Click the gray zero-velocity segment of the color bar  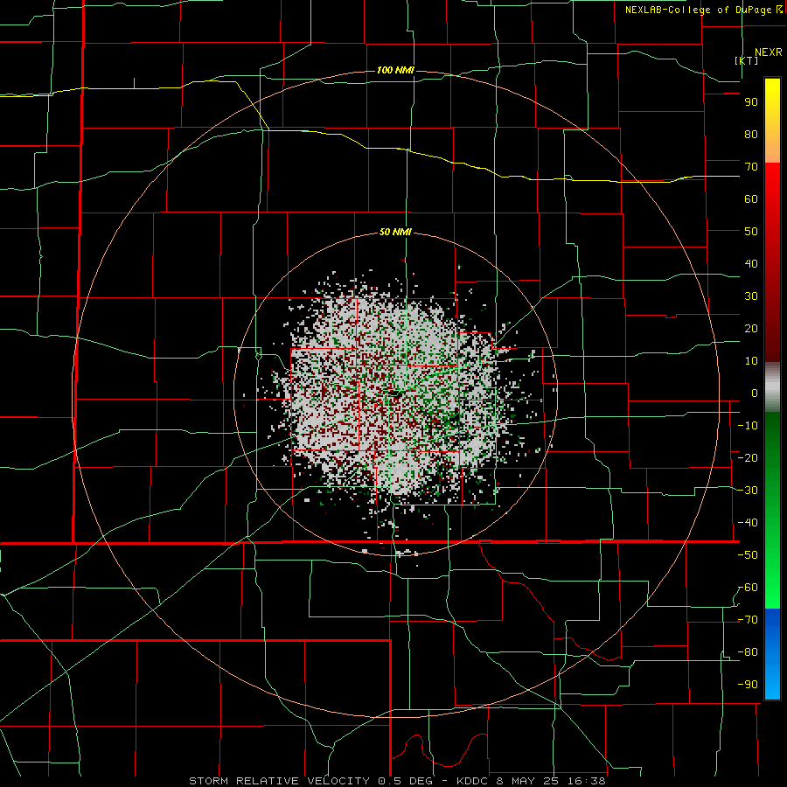coord(772,387)
